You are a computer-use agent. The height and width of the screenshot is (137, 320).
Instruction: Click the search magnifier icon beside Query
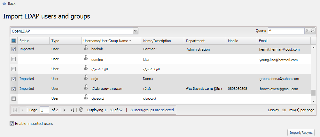click(313, 31)
